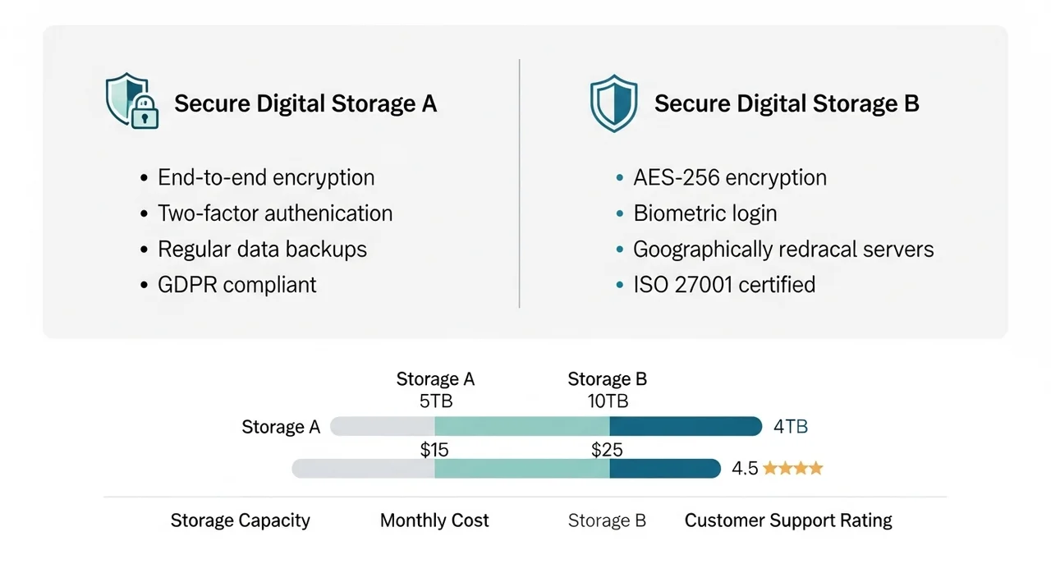Select the "Secure Digital Storage A" heading
1051x573 pixels.
(x=305, y=104)
